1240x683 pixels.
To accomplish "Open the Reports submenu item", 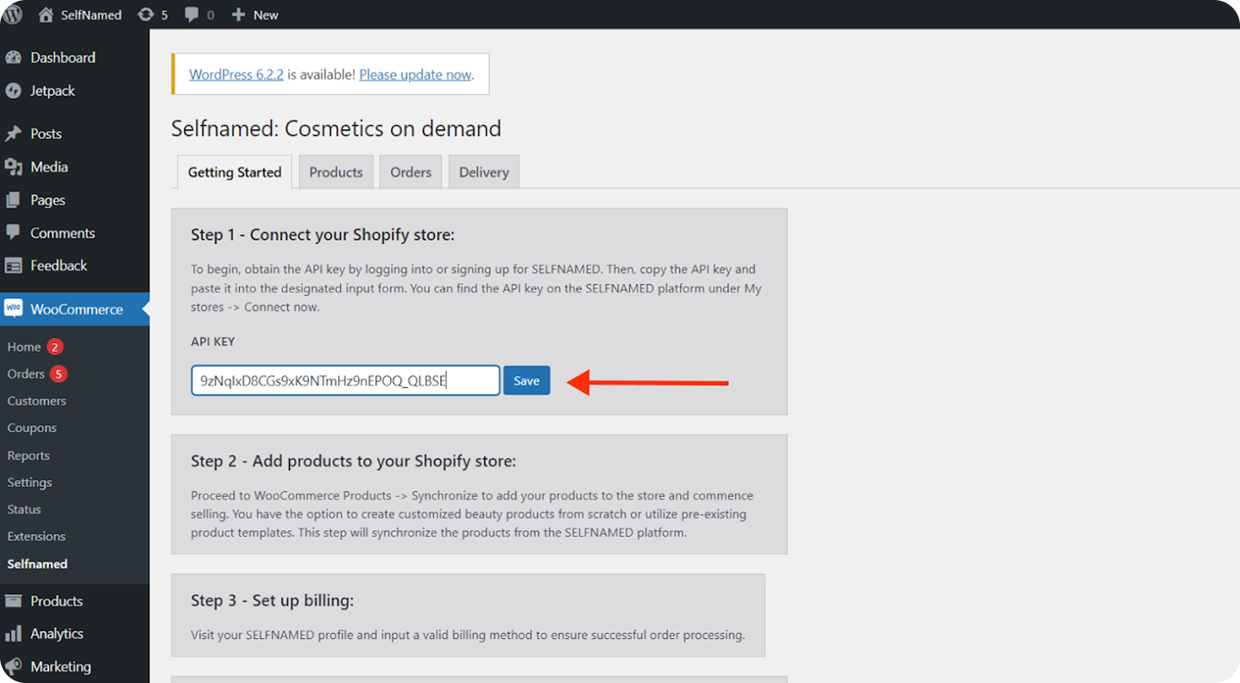I will click(28, 455).
